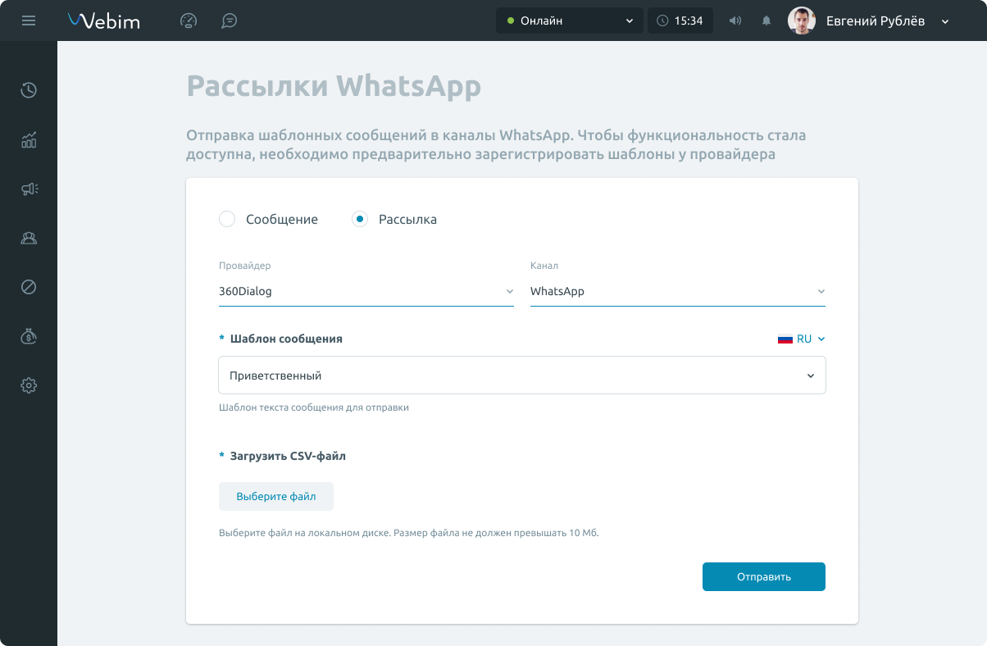Open the money bag billing icon in the sidebar
This screenshot has height=646, width=987.
29,336
